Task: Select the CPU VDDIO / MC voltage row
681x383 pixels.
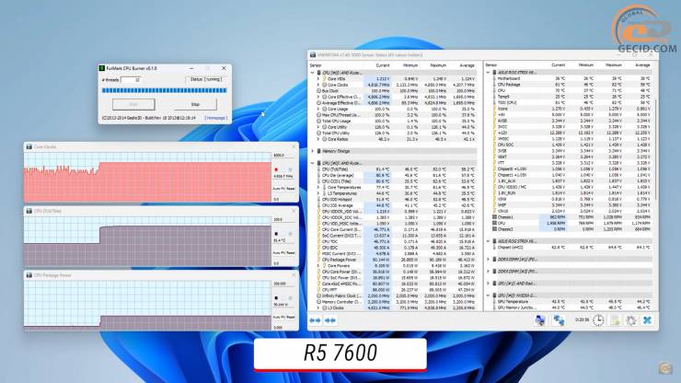Action: (x=572, y=187)
